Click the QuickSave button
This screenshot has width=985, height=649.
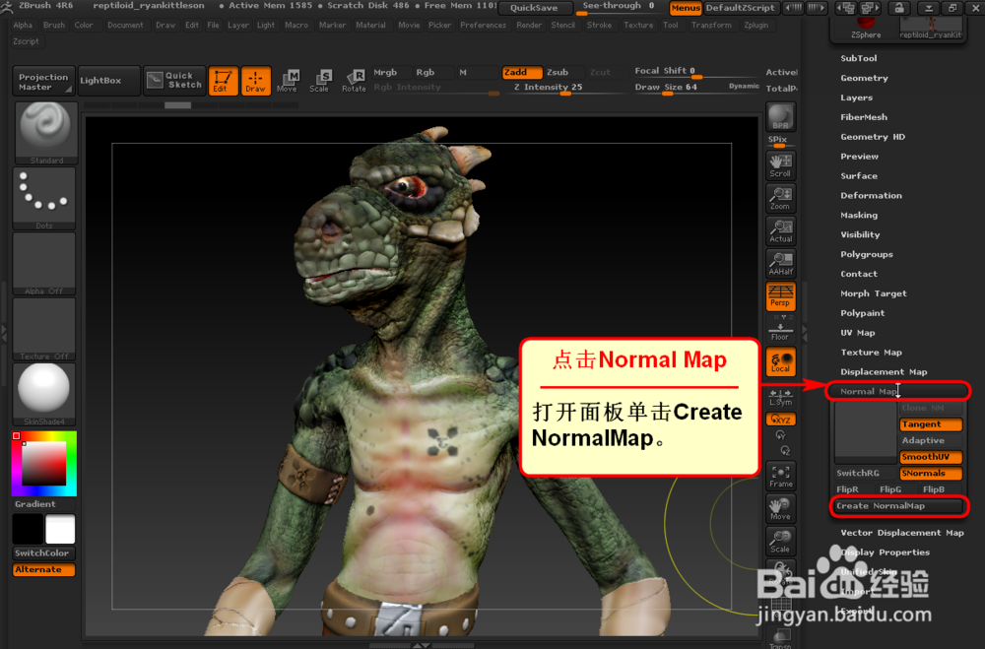[534, 8]
